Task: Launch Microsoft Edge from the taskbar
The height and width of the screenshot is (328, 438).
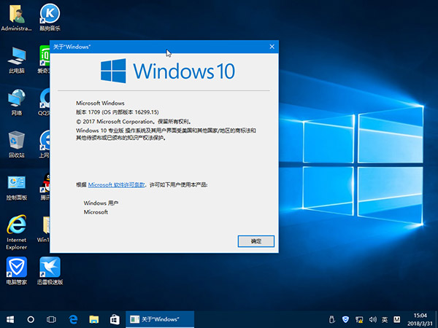Action: click(73, 319)
